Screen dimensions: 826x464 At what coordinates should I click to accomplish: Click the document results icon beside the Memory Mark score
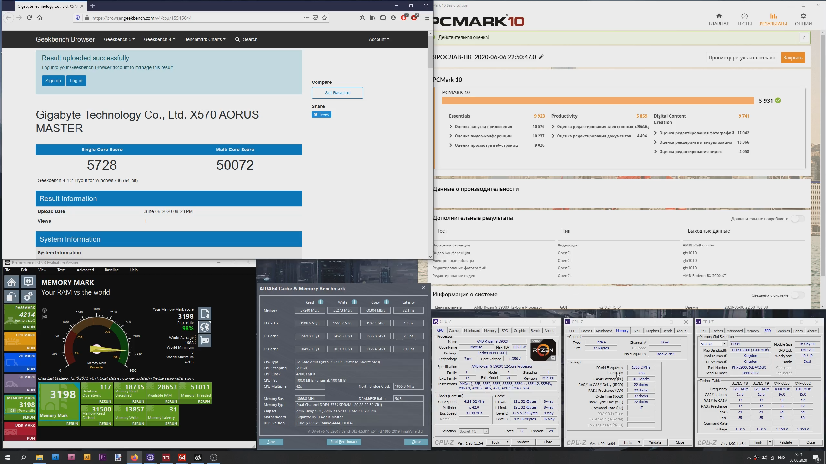pyautogui.click(x=205, y=314)
